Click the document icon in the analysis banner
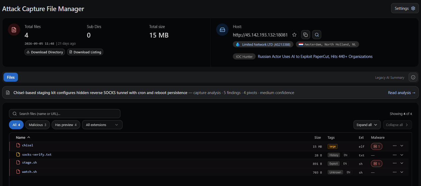This screenshot has height=186, width=421. (8, 93)
